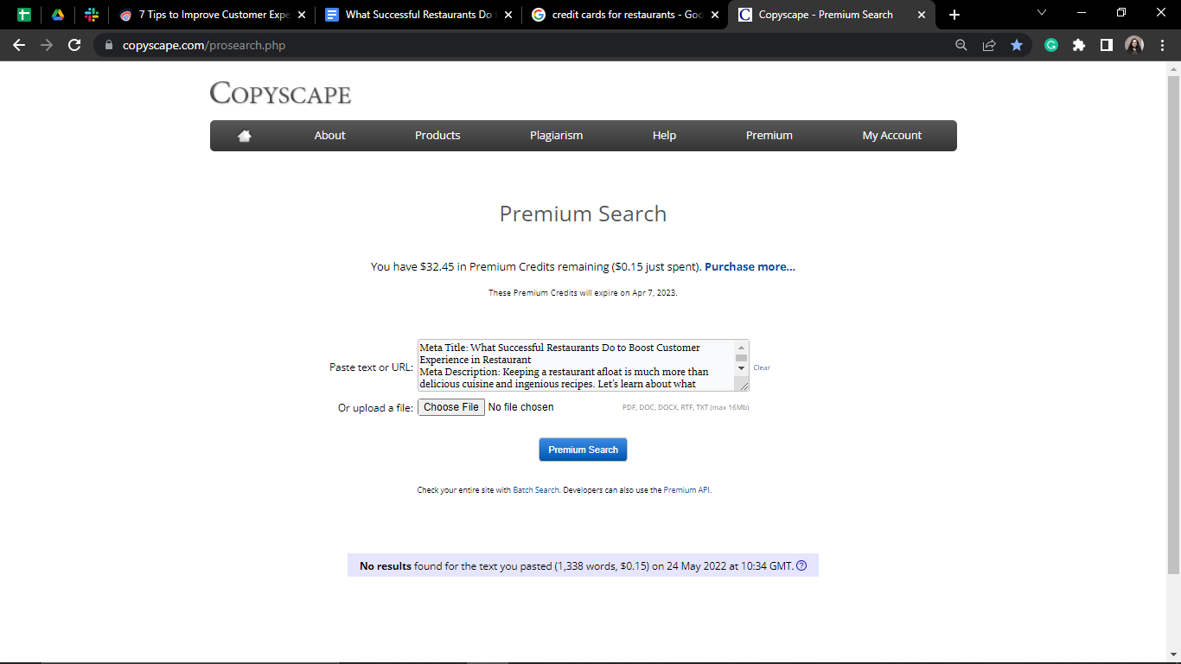Viewport: 1181px width, 664px height.
Task: Click the Premium Search page heading
Action: [x=583, y=214]
